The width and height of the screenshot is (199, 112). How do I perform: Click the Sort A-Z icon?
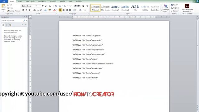(x=83, y=6)
